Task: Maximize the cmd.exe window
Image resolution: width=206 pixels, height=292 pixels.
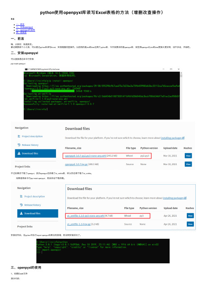Action: point(171,69)
